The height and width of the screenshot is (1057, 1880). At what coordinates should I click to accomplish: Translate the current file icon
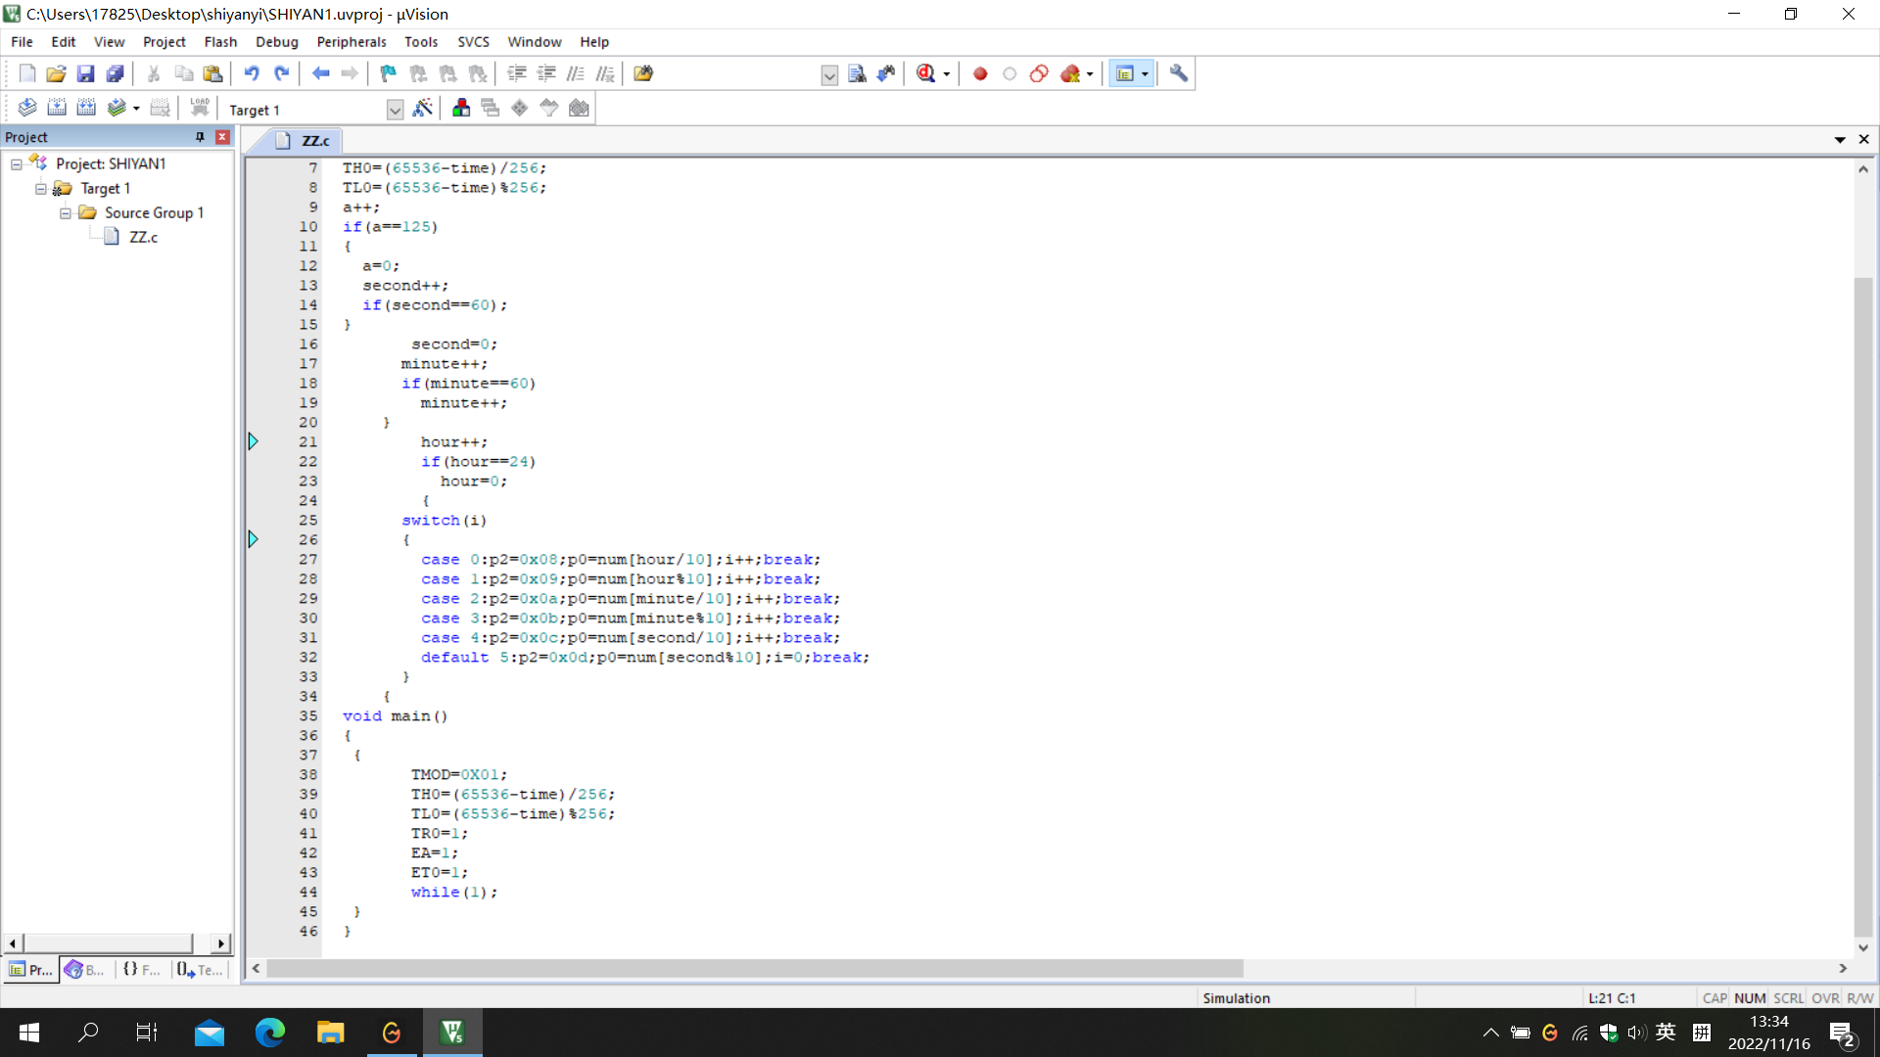click(x=27, y=108)
